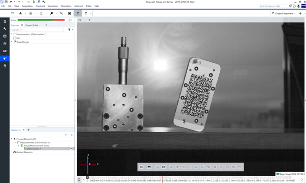Click the refresh sync icon in toolbar

point(78,13)
